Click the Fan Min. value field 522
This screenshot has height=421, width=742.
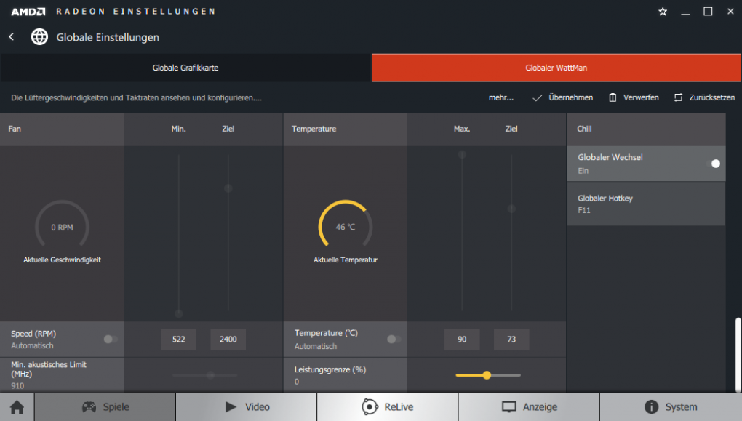178,339
